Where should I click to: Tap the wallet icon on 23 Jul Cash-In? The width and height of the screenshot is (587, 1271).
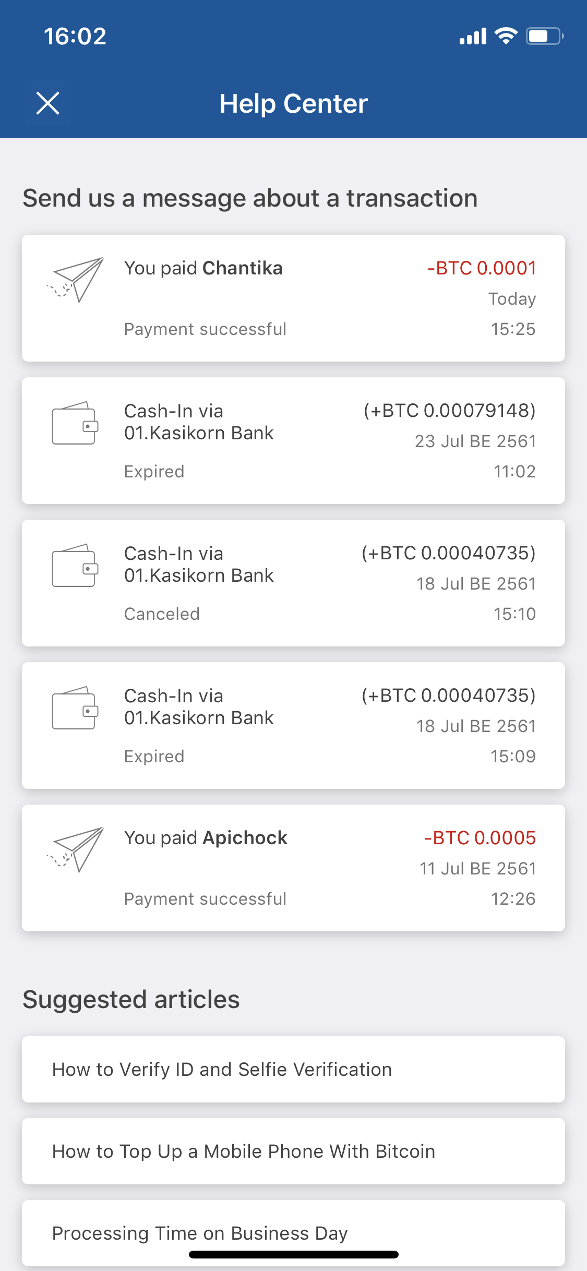coord(75,423)
